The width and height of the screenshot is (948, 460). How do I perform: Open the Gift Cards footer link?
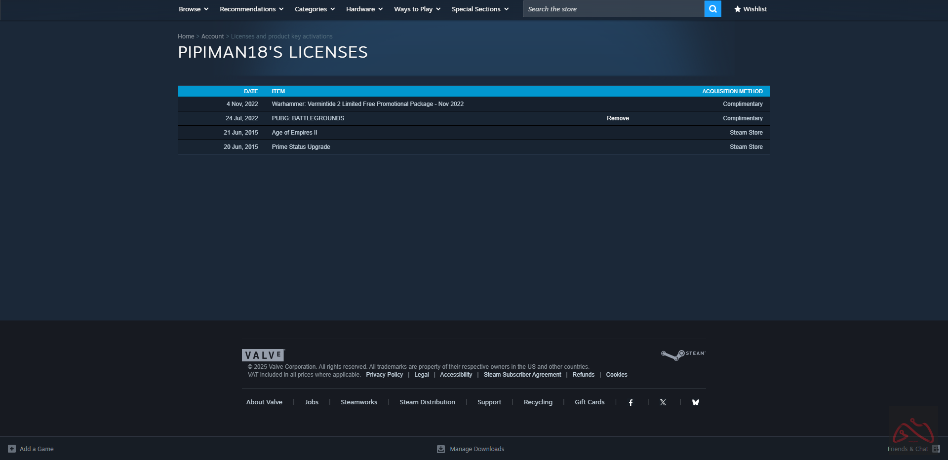[590, 402]
